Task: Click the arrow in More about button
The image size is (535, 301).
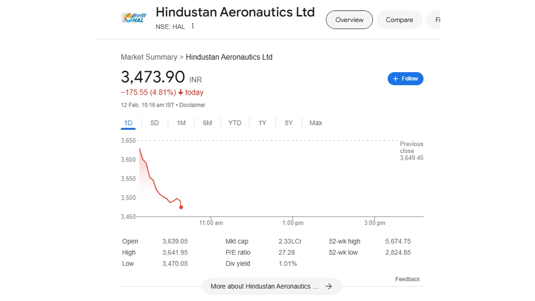Action: pyautogui.click(x=329, y=286)
